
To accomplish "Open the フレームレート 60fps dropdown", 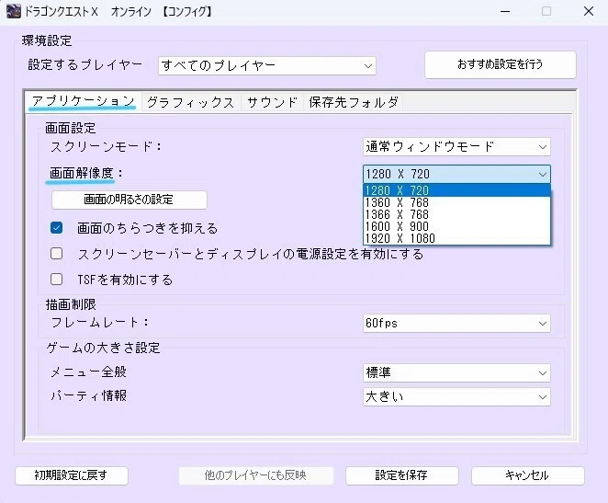I will tap(456, 324).
